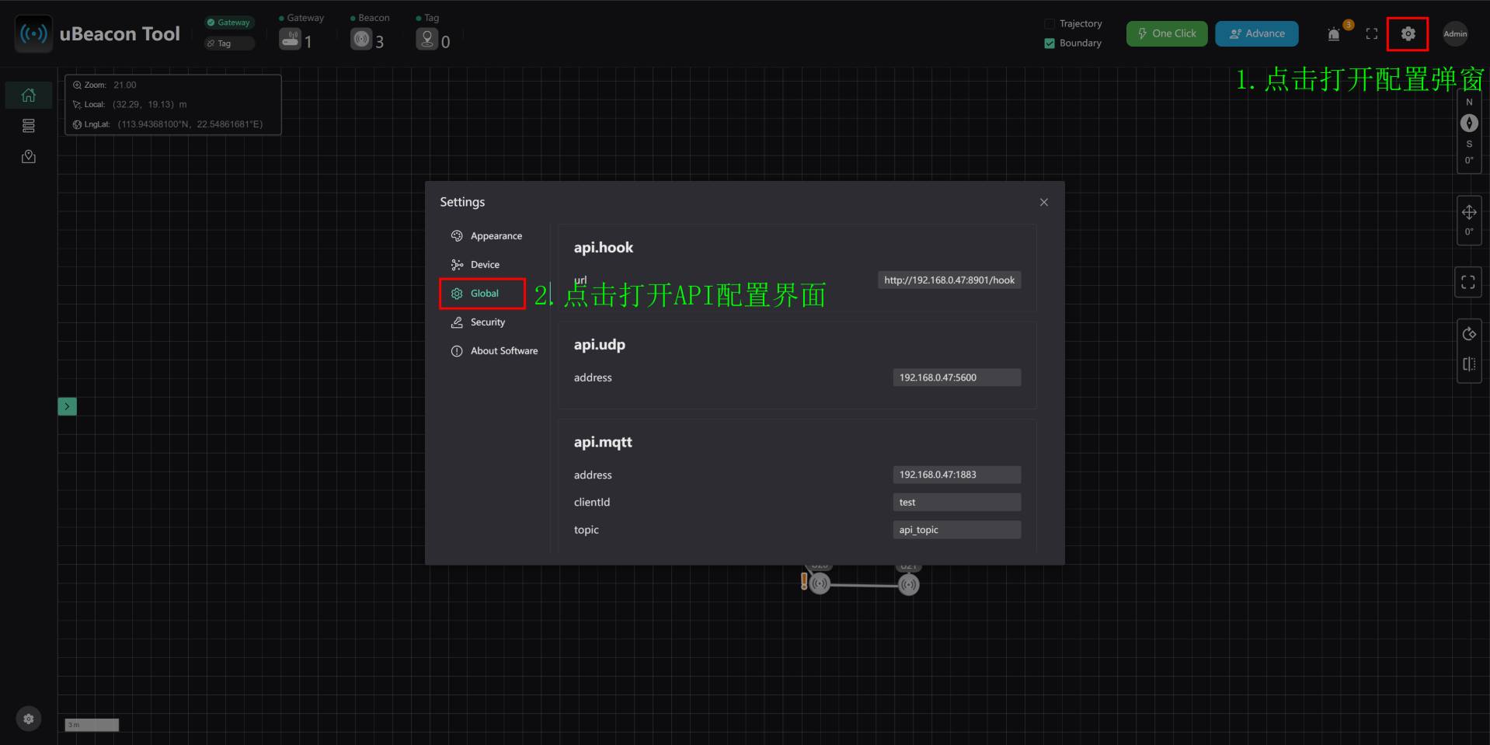Click the rotate map tool icon
The width and height of the screenshot is (1490, 745).
pyautogui.click(x=1469, y=334)
